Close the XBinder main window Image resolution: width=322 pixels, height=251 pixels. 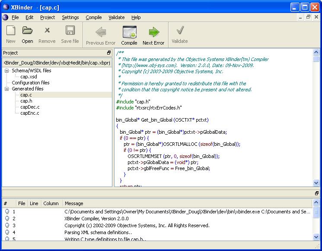pos(315,7)
